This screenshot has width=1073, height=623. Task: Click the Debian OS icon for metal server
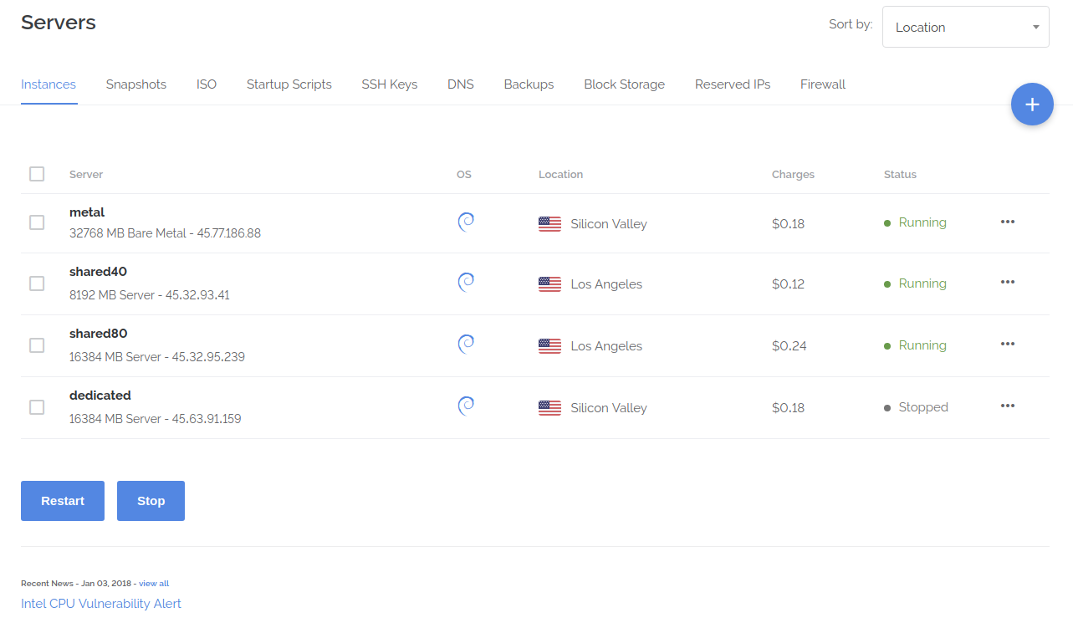[467, 222]
